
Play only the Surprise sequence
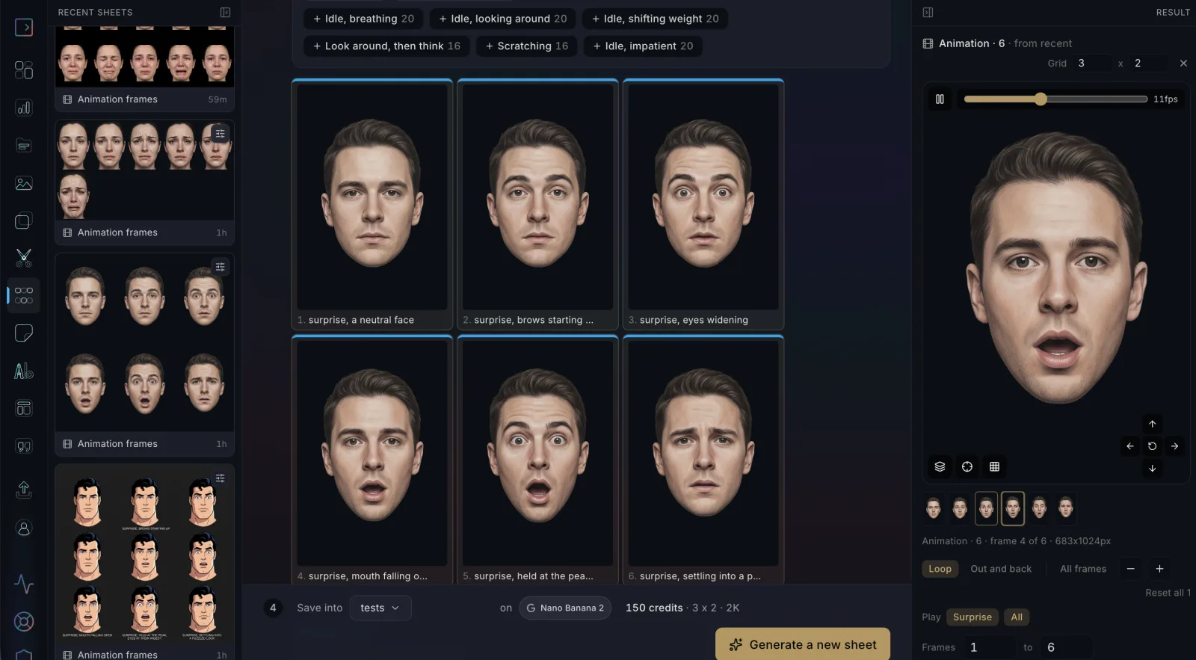pyautogui.click(x=972, y=617)
